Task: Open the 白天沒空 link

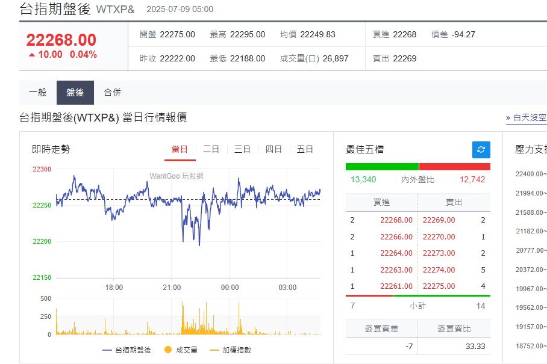Action: (527, 118)
